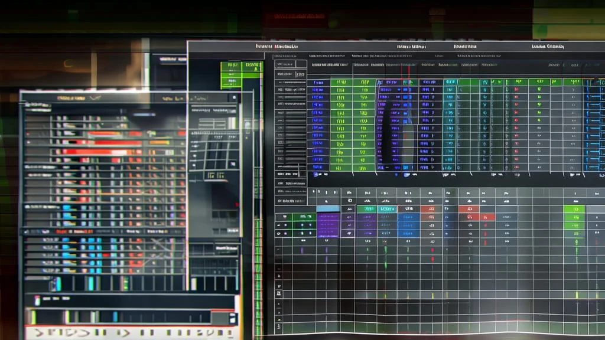Select the bright green cell in lower grid's right column
Viewport: 605px width, 340px height.
tap(574, 210)
